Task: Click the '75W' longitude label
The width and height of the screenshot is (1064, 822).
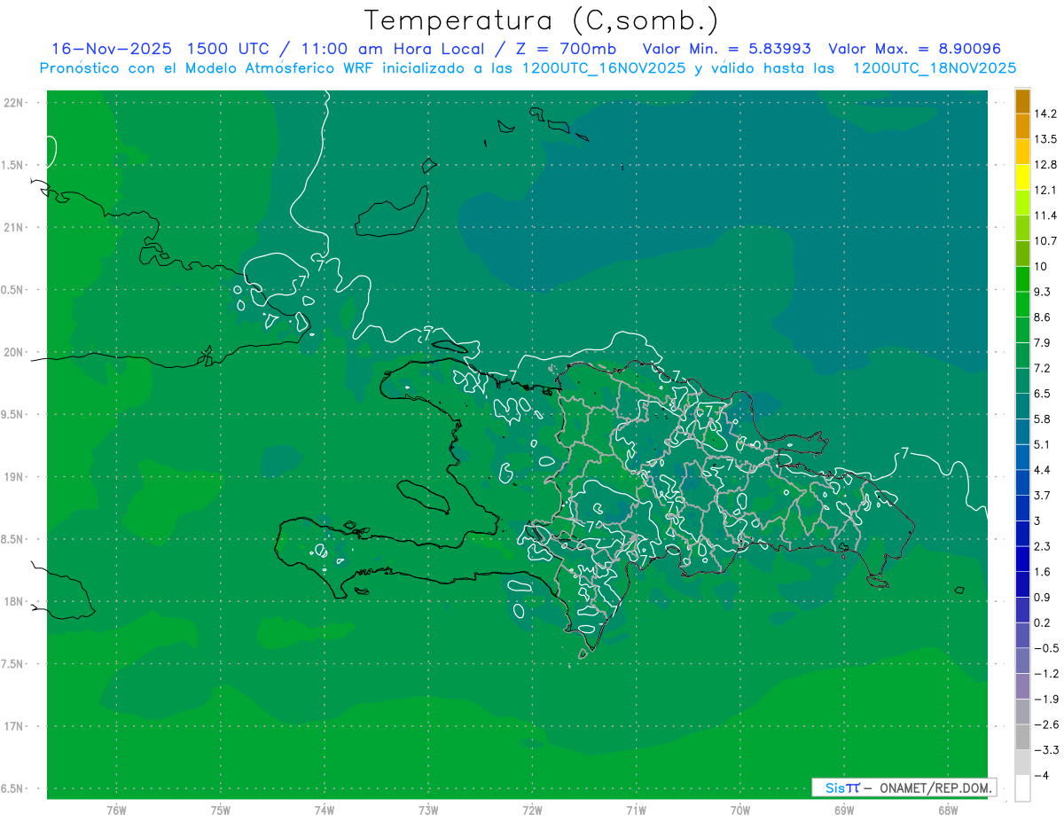Action: point(221,810)
